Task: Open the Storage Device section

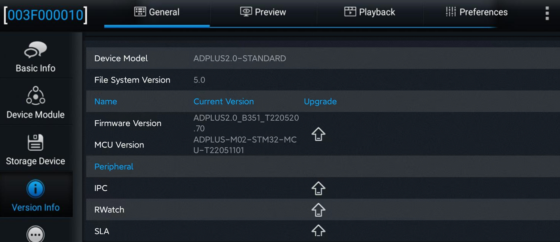Action: (36, 149)
